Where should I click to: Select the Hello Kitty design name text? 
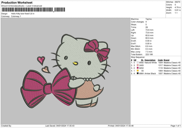(23, 14)
